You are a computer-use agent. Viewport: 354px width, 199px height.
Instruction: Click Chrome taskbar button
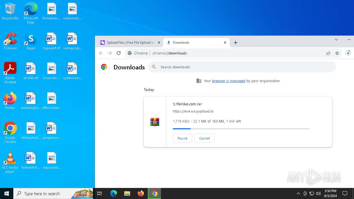[154, 193]
